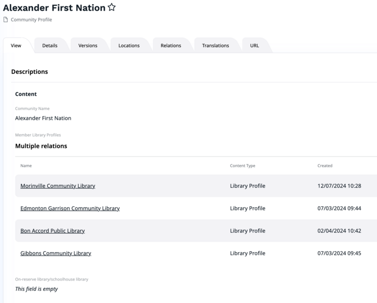Screen dimensions: 377x303
Task: Open Morinville Community Library link
Action: tap(58, 186)
